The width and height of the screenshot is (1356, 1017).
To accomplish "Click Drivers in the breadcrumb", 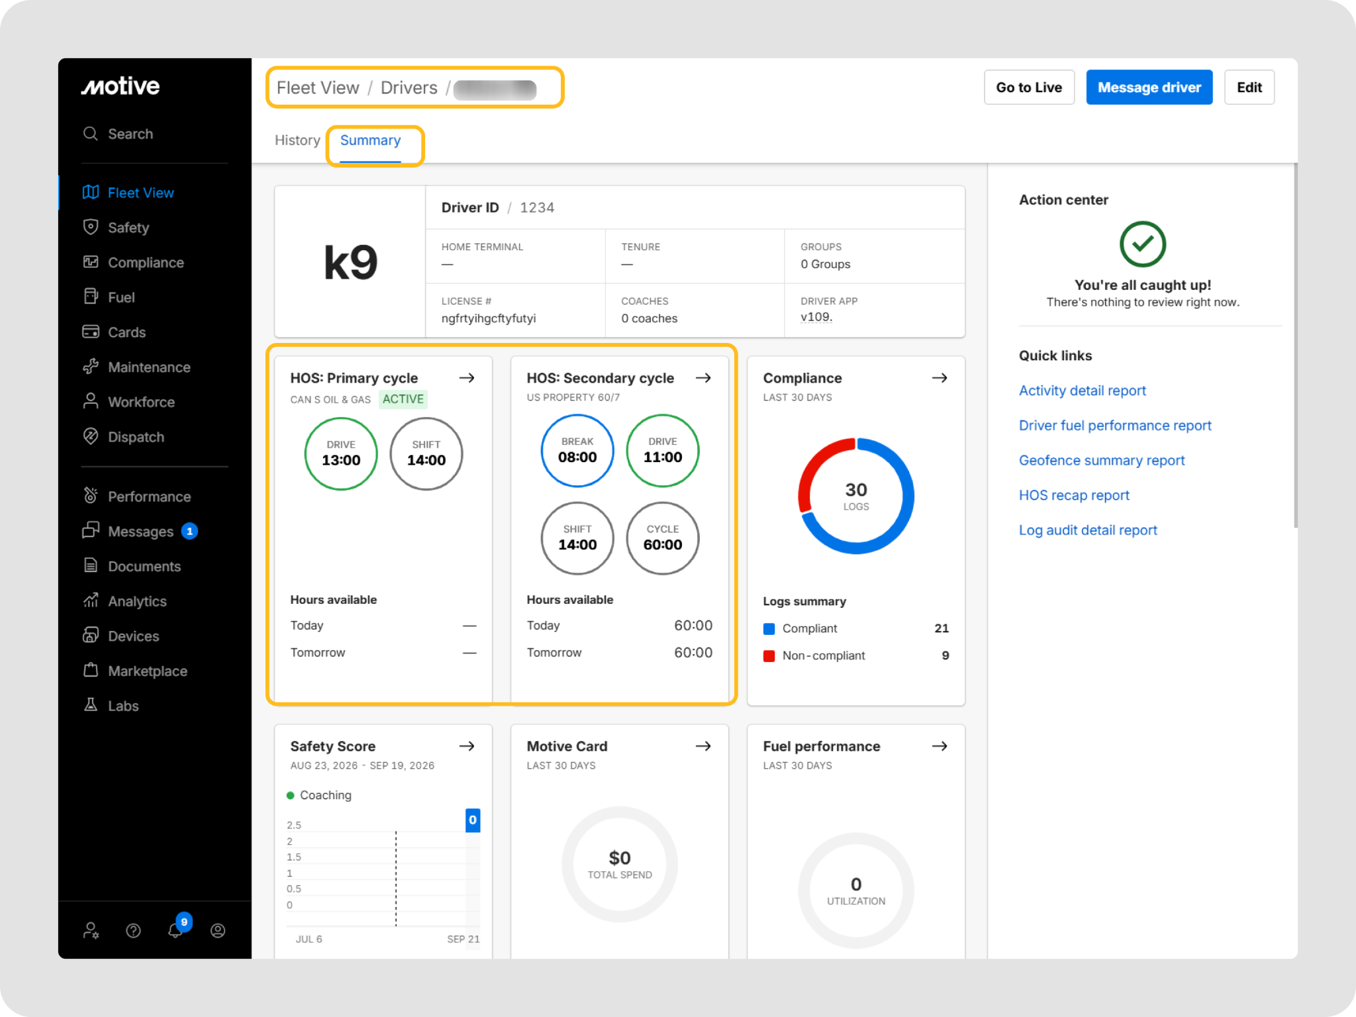I will [409, 87].
